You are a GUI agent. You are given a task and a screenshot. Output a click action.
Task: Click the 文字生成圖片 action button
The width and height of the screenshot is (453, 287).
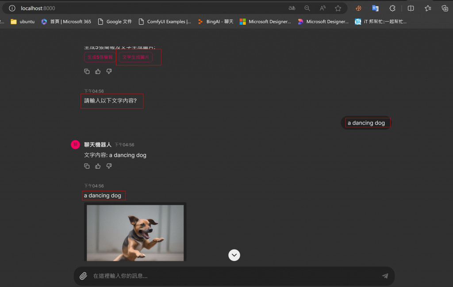(x=135, y=57)
